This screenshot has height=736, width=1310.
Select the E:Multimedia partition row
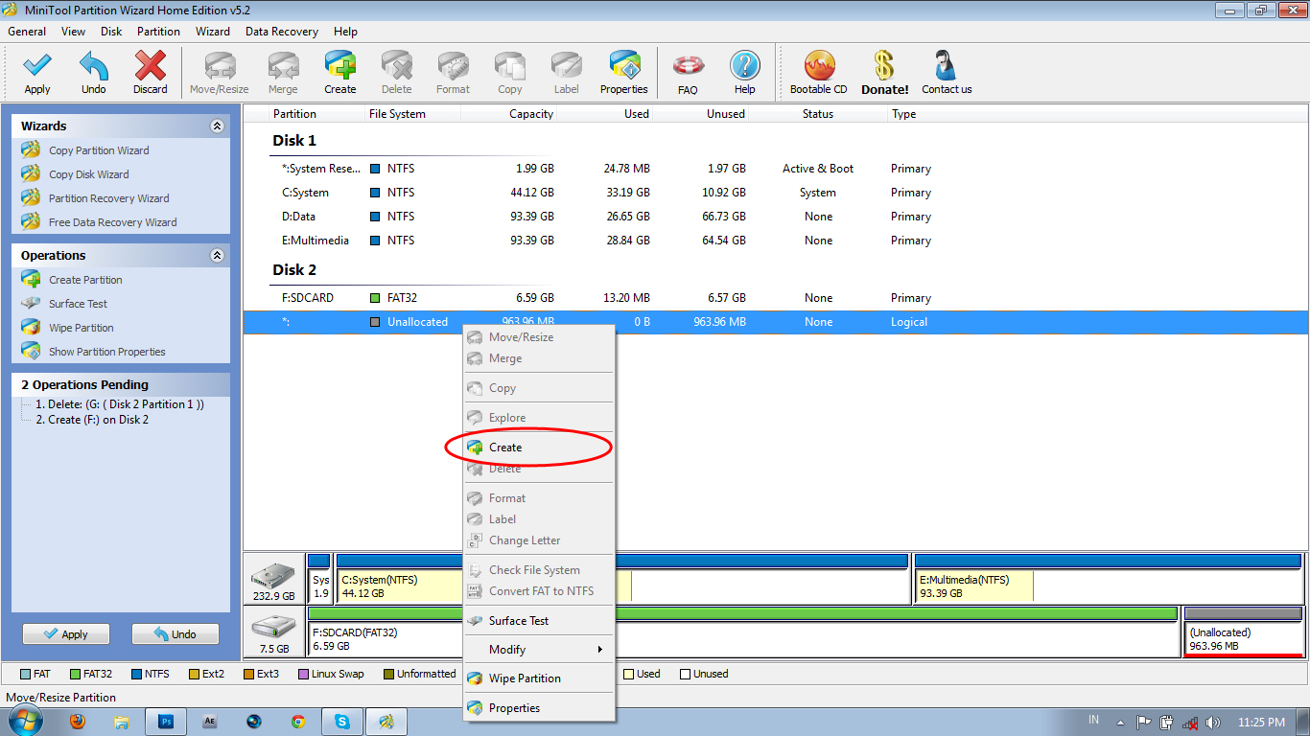pyautogui.click(x=776, y=241)
